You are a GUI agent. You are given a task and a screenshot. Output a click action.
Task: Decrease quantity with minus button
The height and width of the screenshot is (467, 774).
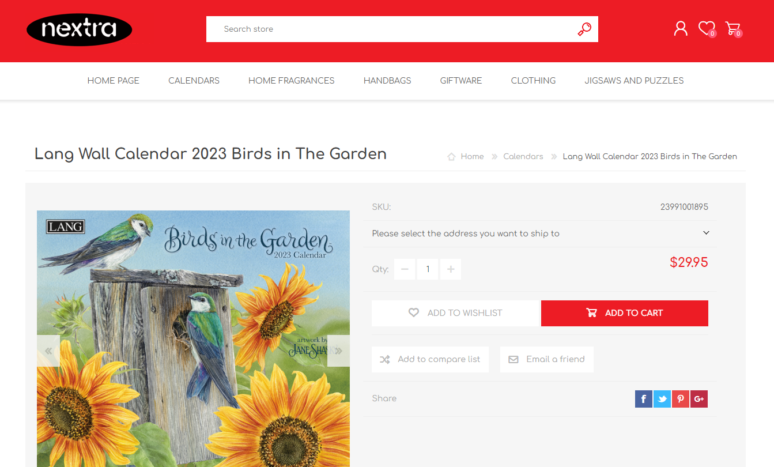coord(405,269)
